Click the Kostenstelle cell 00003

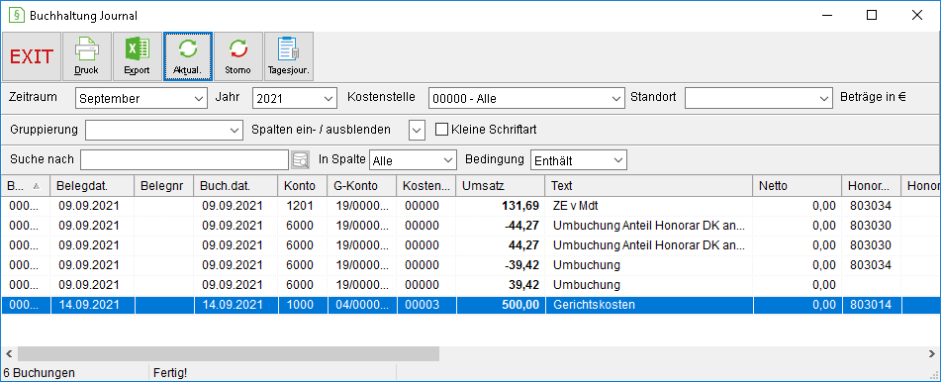tap(422, 305)
